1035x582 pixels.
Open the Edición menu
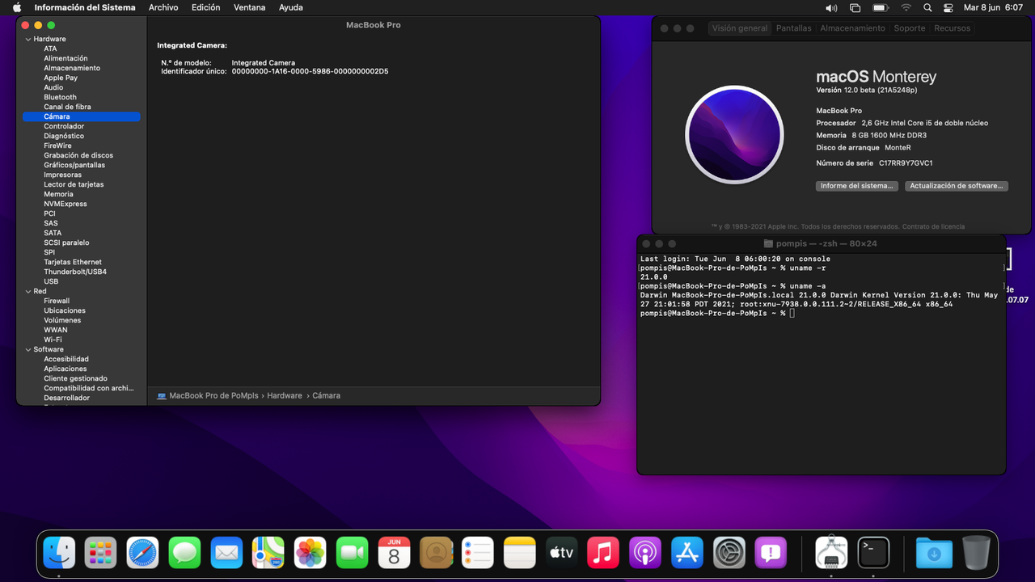(205, 7)
